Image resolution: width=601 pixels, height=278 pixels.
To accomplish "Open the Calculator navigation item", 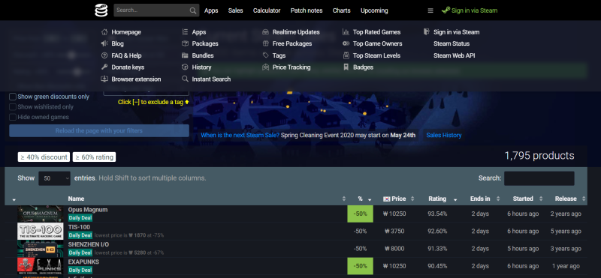I will (x=267, y=10).
